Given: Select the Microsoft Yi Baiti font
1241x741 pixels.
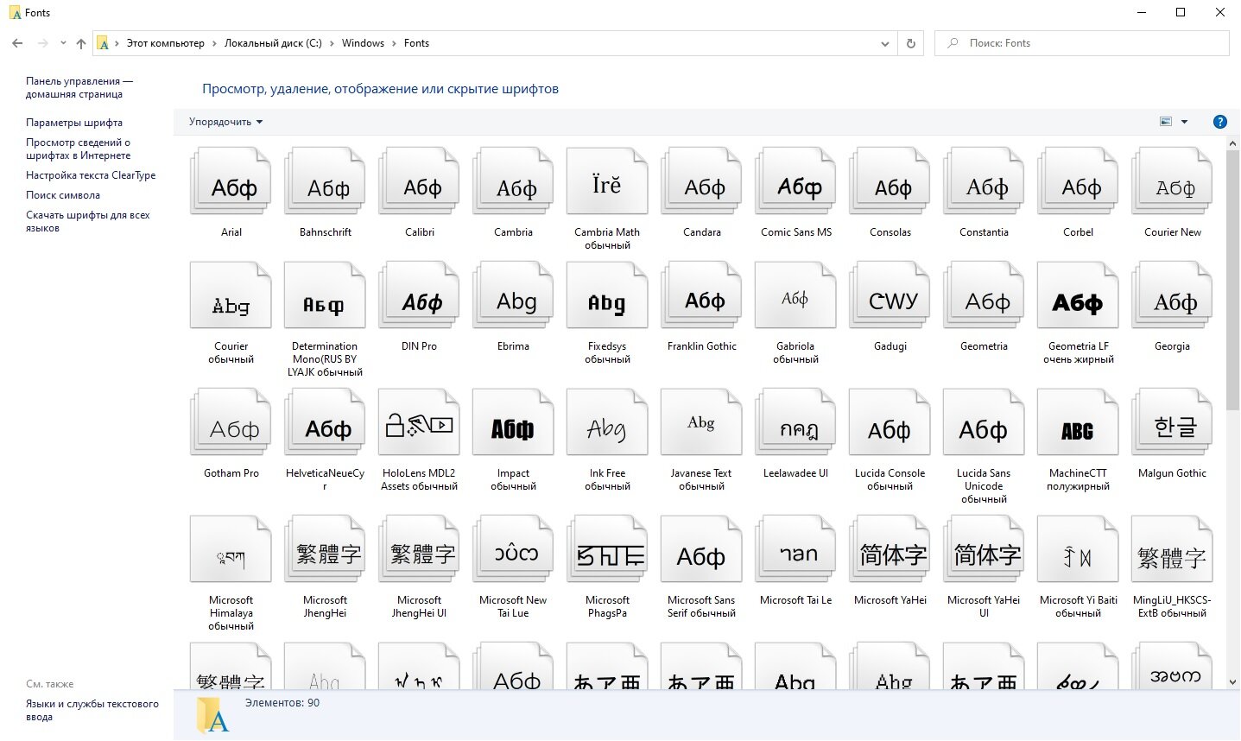Looking at the screenshot, I should [1078, 549].
